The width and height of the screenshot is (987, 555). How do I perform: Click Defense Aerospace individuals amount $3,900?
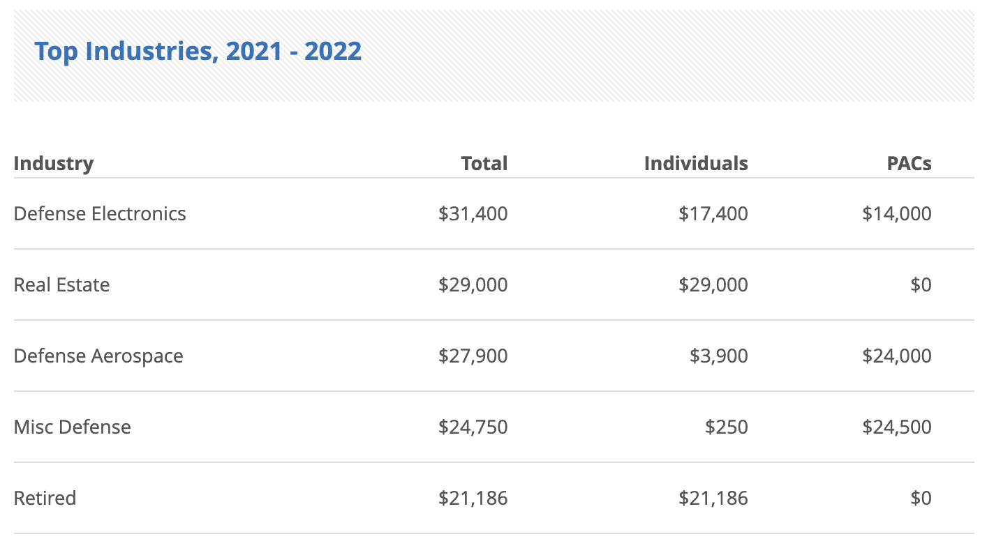coord(718,356)
